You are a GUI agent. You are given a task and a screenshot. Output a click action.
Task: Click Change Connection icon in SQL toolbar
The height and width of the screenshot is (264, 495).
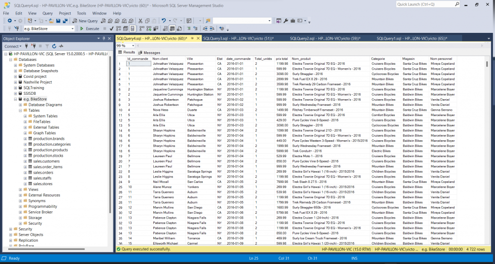click(16, 29)
